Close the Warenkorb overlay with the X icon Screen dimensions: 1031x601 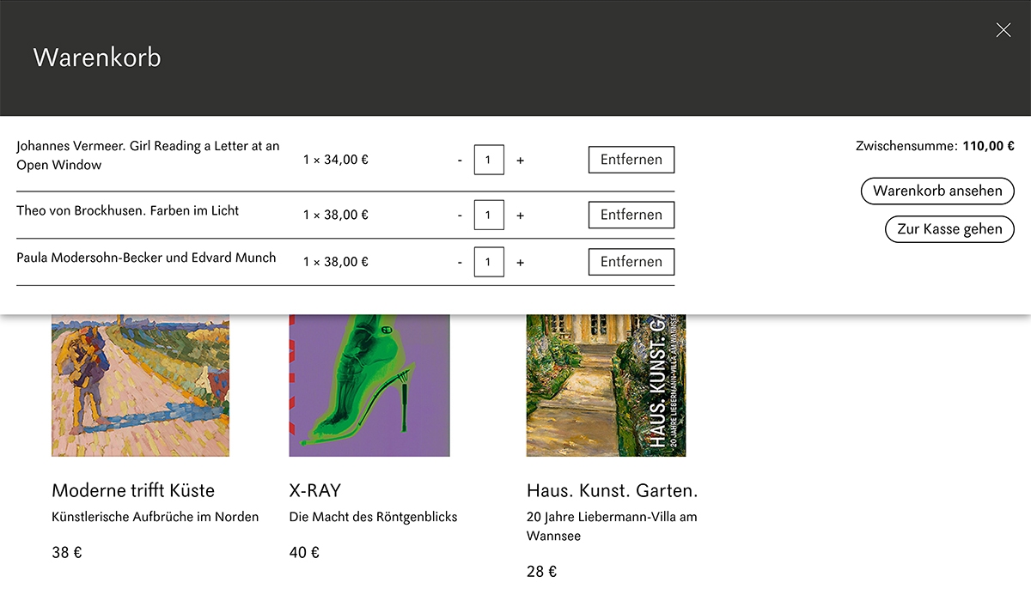[1003, 30]
